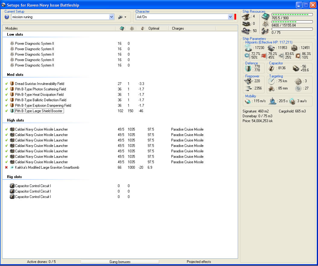Click the Price: 54,004,253 isk text
Screen dimensions: 318x266
(258, 121)
